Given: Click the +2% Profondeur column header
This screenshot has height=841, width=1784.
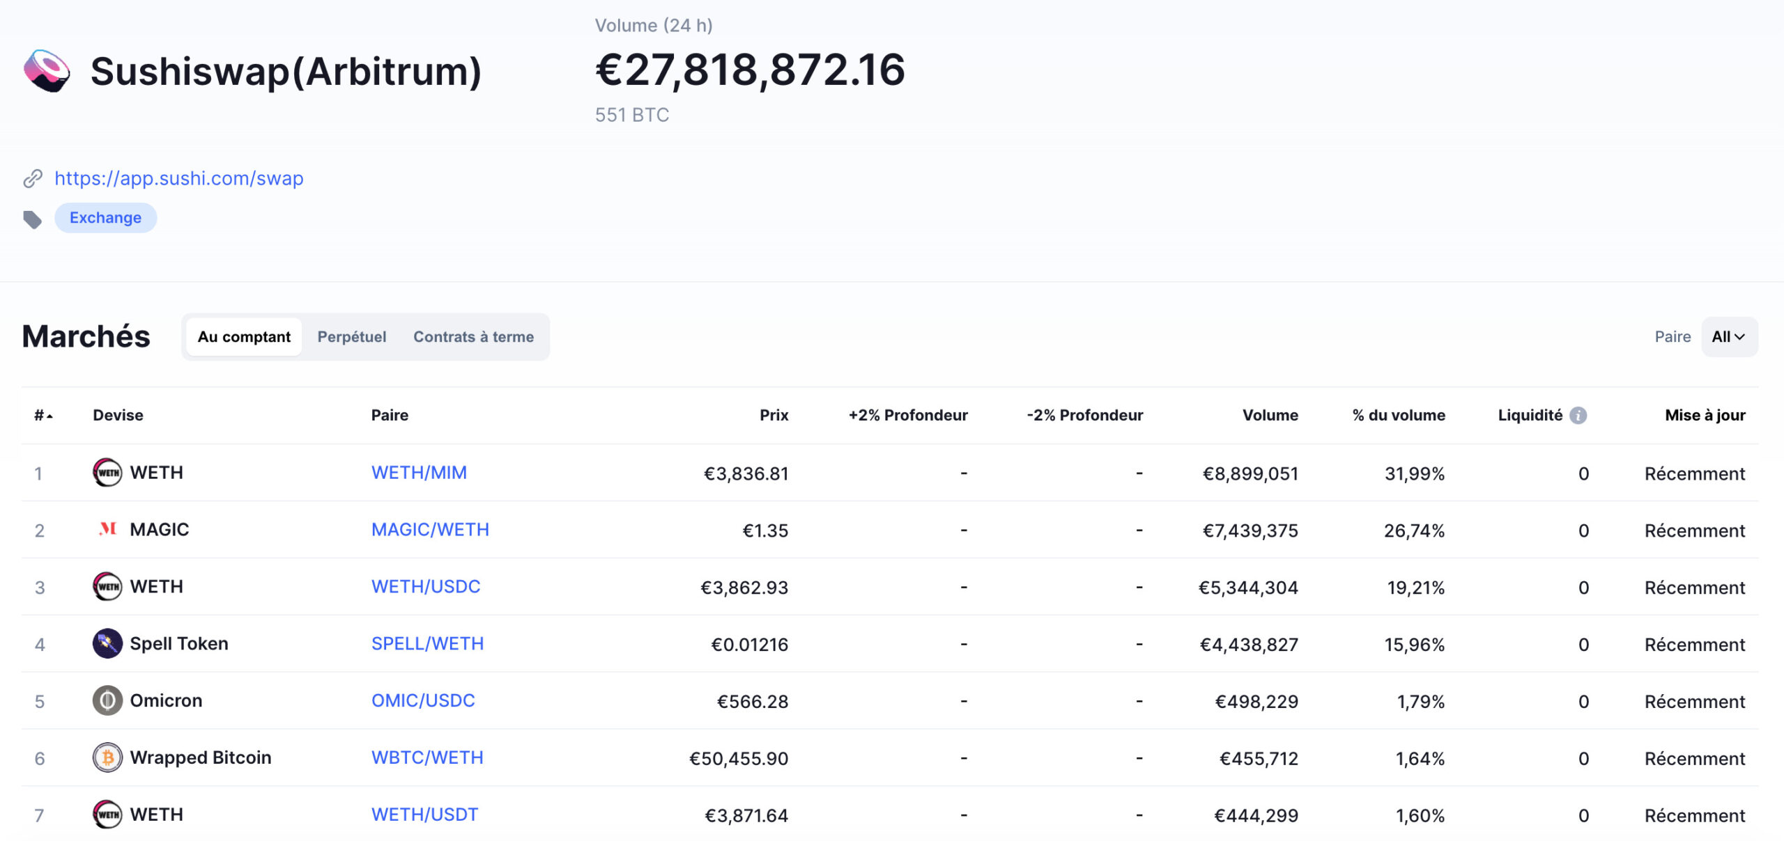Looking at the screenshot, I should (908, 416).
